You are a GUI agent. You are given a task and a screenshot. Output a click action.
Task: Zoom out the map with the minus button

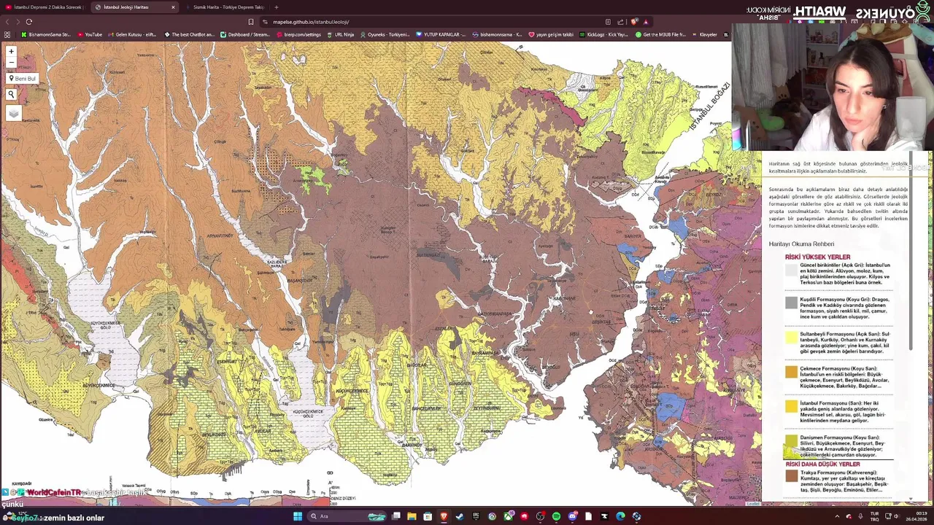pos(11,63)
